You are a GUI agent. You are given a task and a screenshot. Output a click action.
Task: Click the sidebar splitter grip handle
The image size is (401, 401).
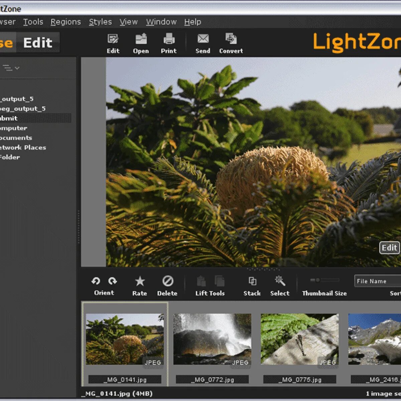click(x=79, y=227)
